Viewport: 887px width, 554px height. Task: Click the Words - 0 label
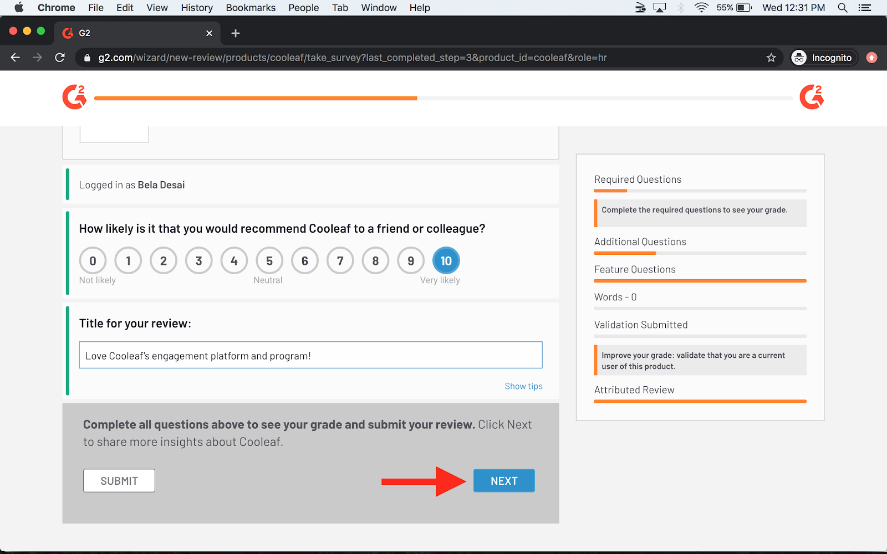[615, 297]
